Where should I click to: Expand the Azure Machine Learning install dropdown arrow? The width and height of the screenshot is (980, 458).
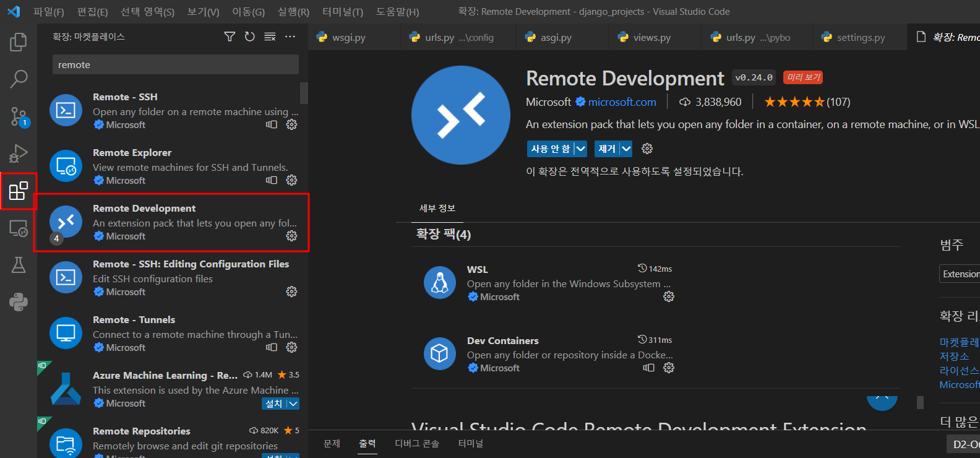coord(294,404)
